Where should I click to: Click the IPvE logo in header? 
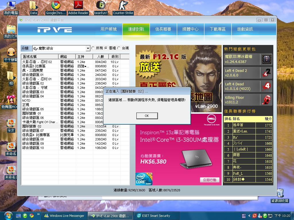tap(55, 30)
